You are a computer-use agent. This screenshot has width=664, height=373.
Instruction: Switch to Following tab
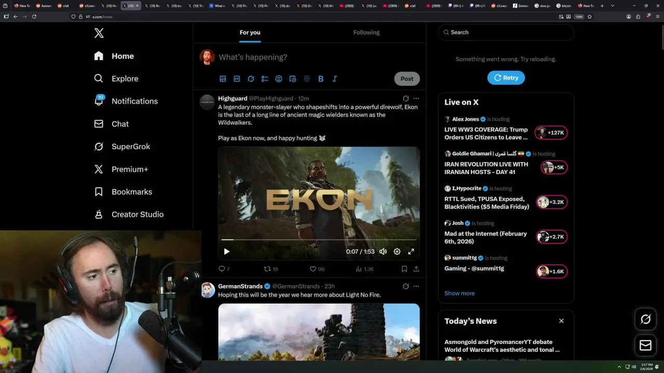pyautogui.click(x=367, y=32)
